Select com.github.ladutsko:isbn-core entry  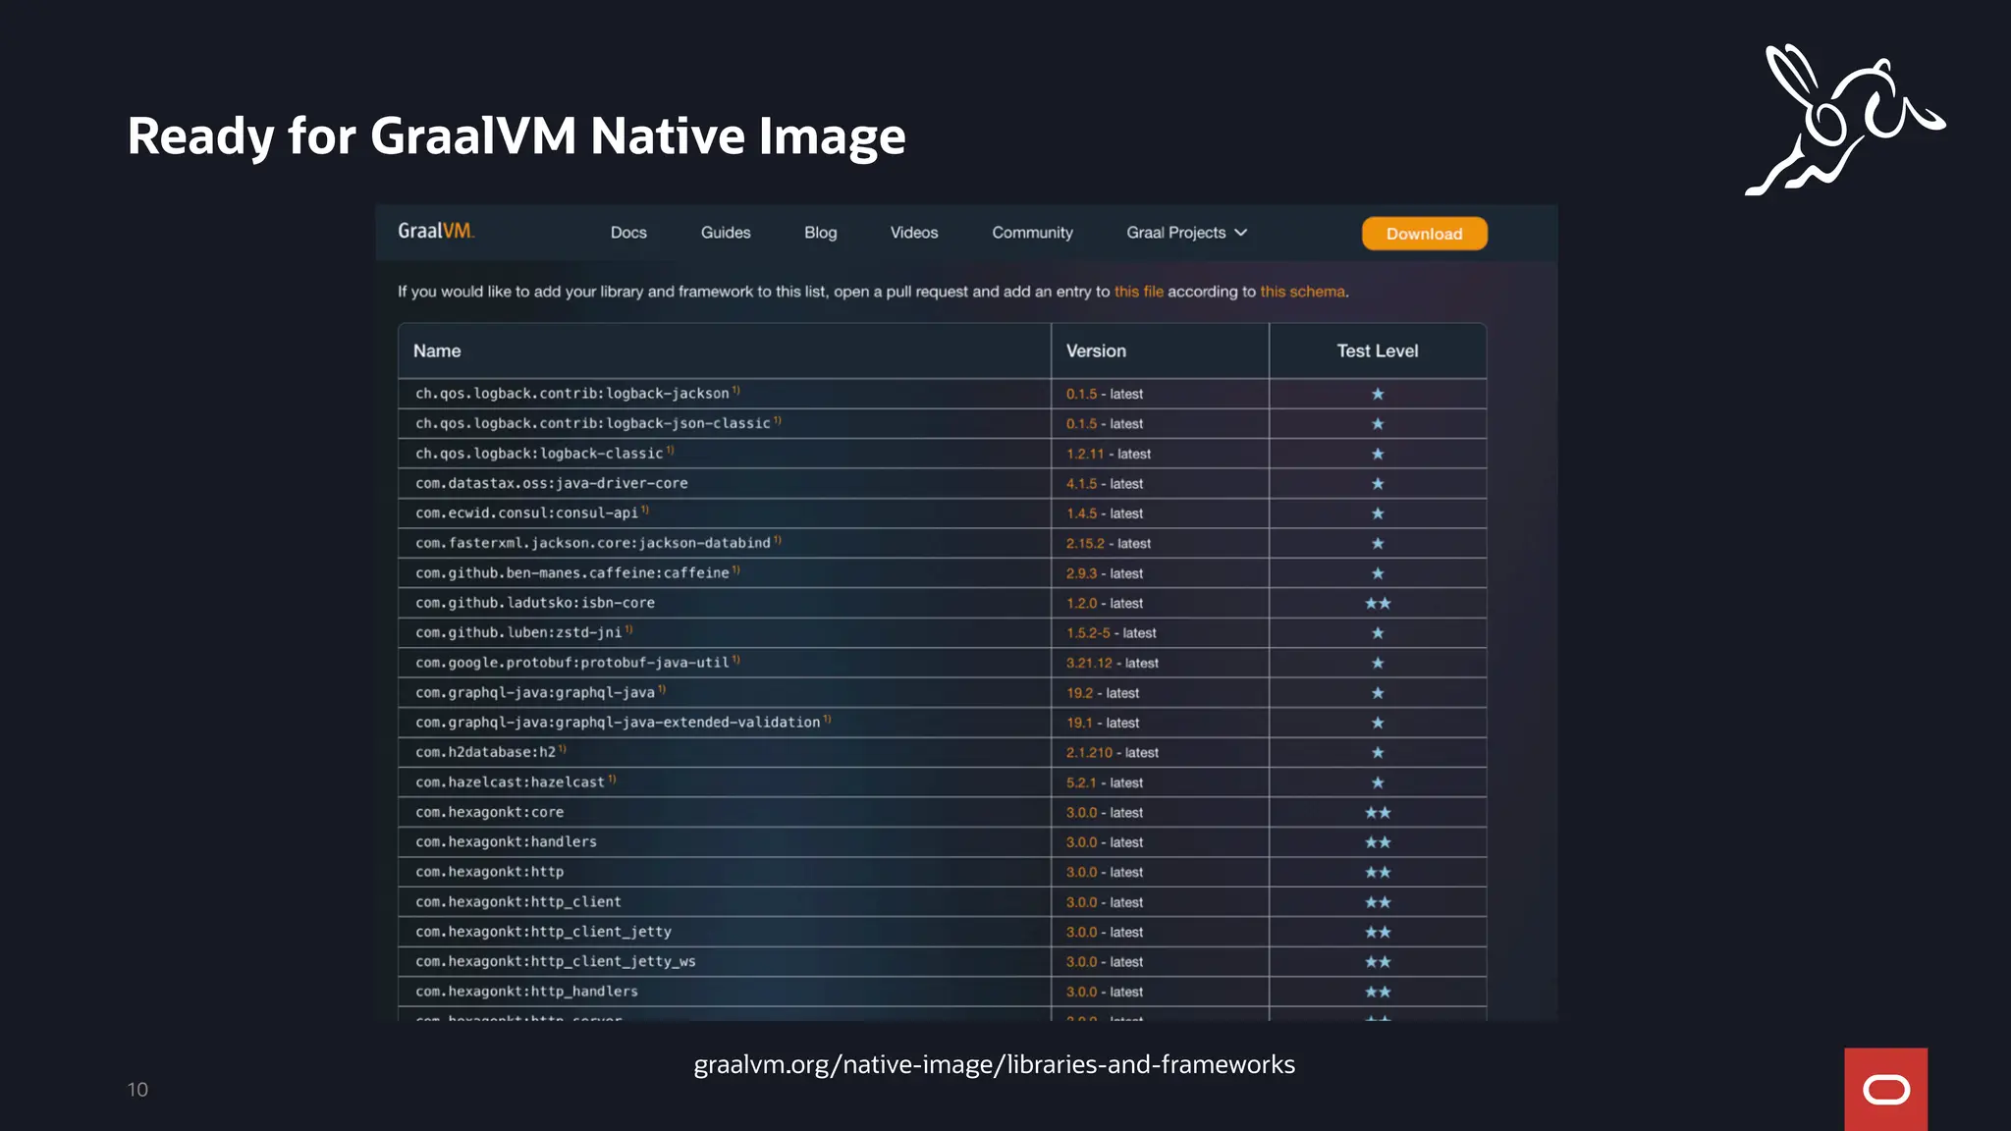(x=535, y=603)
